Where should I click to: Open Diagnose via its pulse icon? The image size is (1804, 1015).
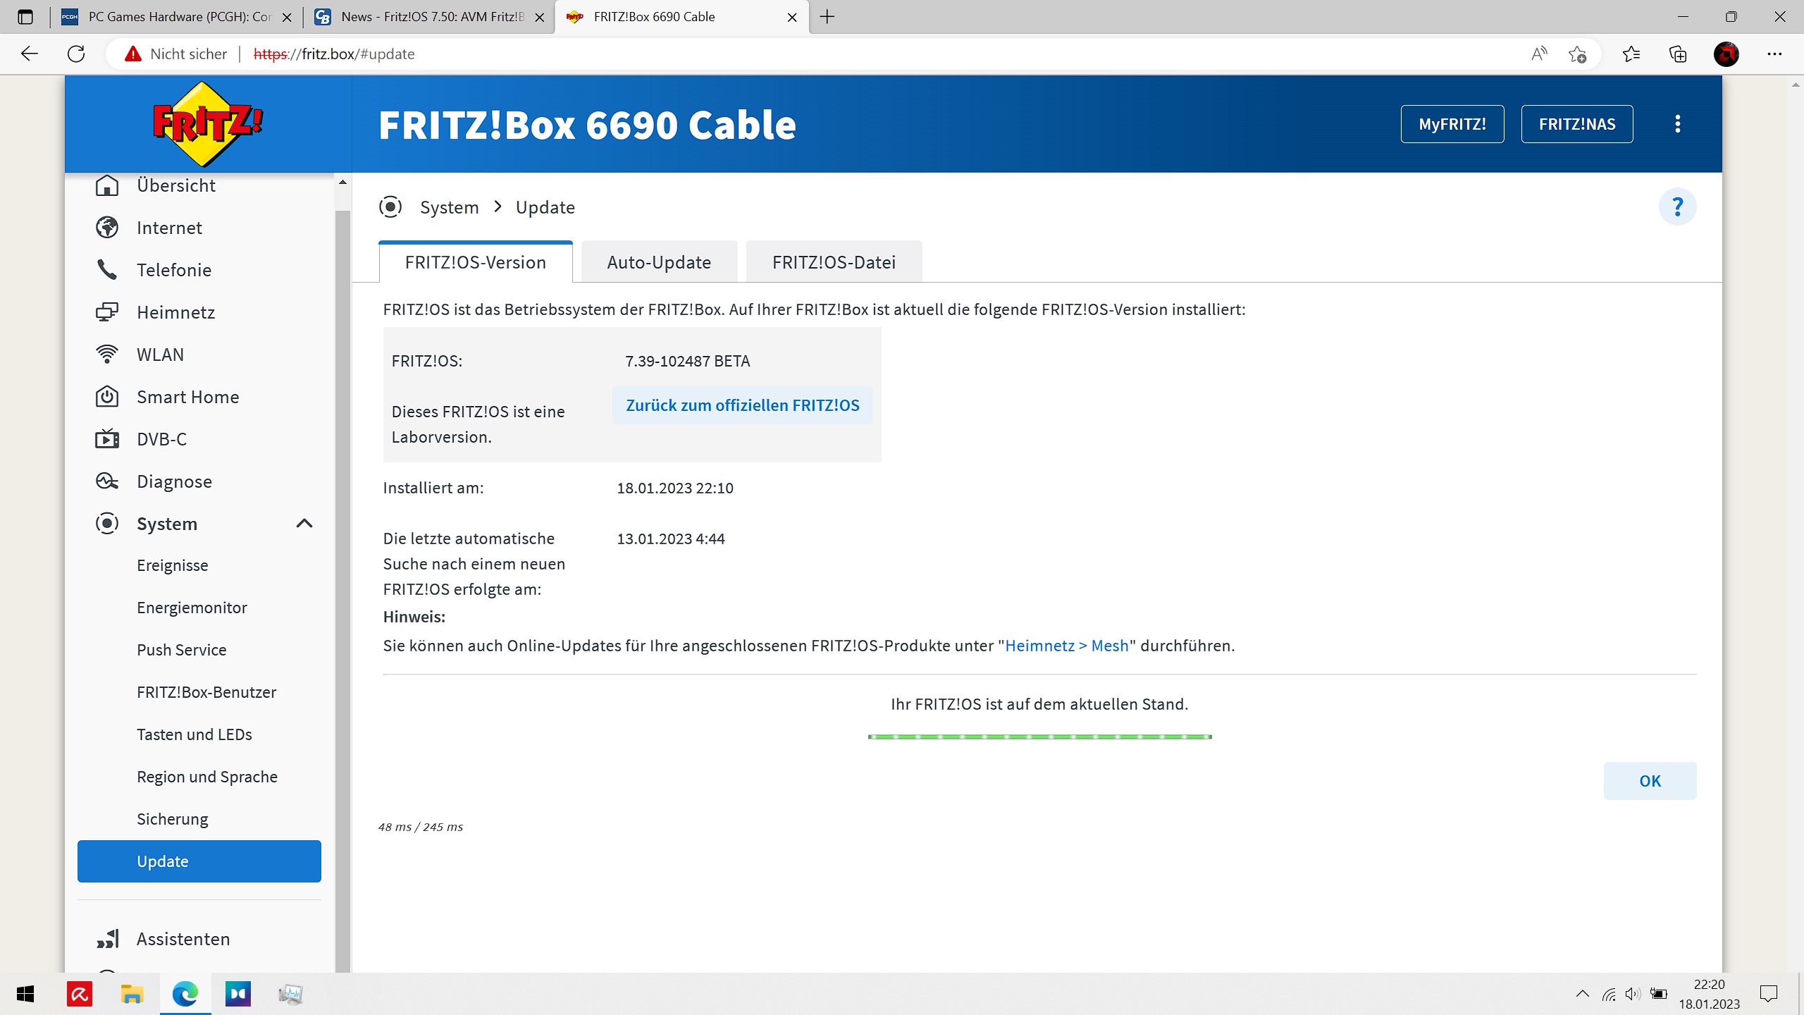click(107, 481)
